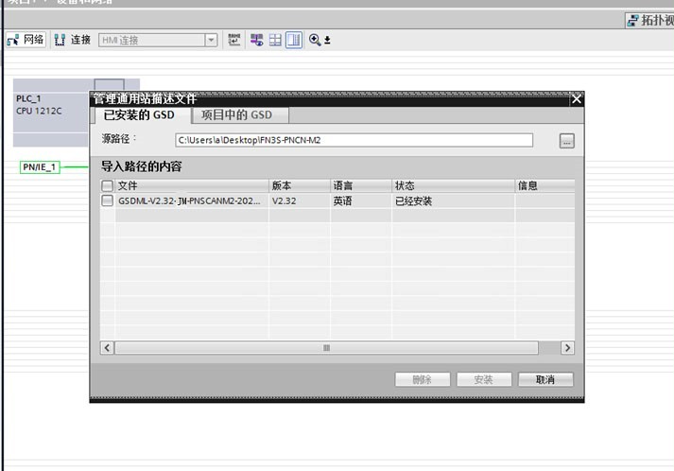The height and width of the screenshot is (471, 674).
Task: Click the browse (...) button for source path
Action: point(566,141)
